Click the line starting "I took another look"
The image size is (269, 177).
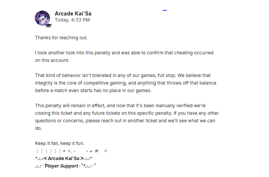pos(124,53)
